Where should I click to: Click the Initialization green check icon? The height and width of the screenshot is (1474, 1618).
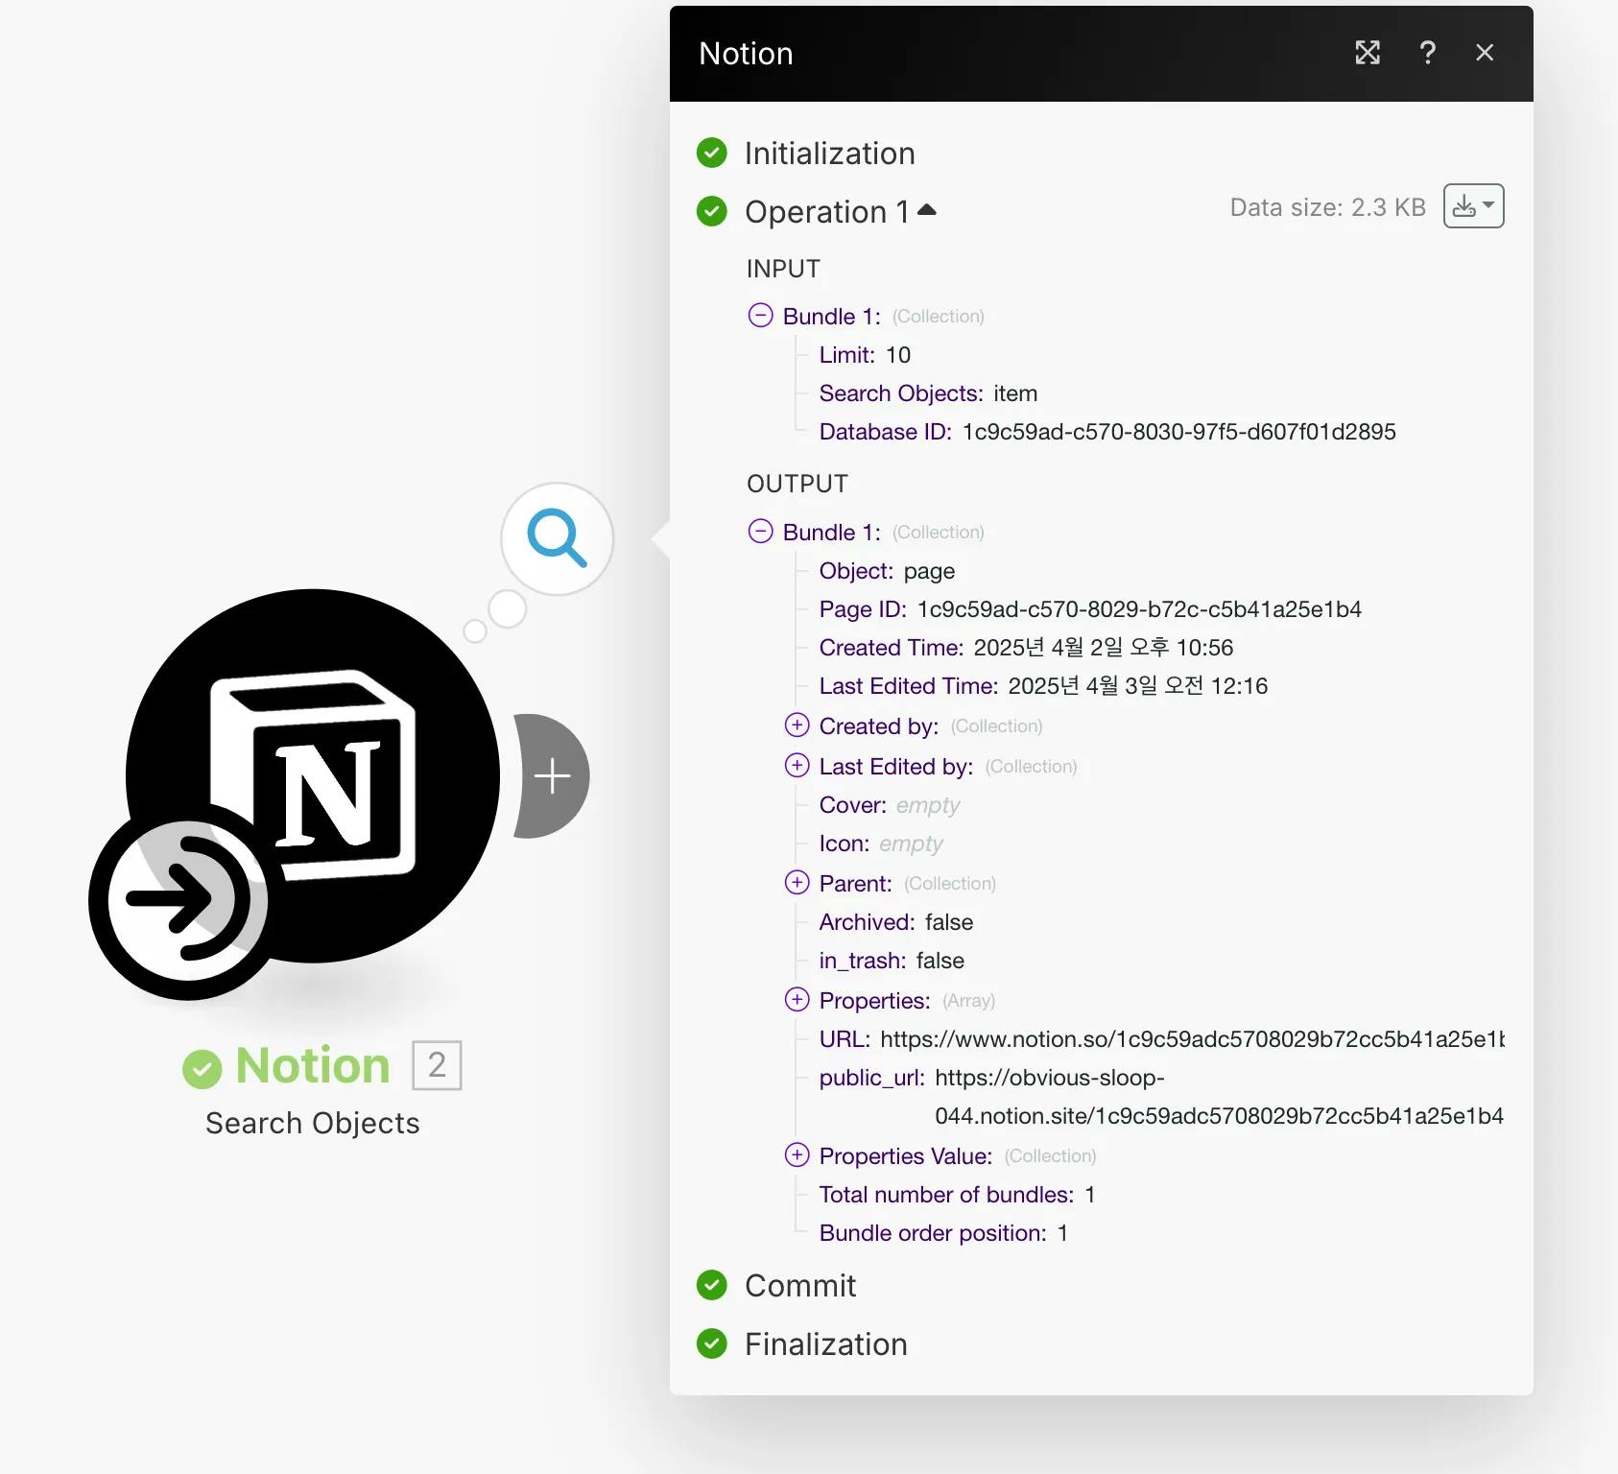711,153
